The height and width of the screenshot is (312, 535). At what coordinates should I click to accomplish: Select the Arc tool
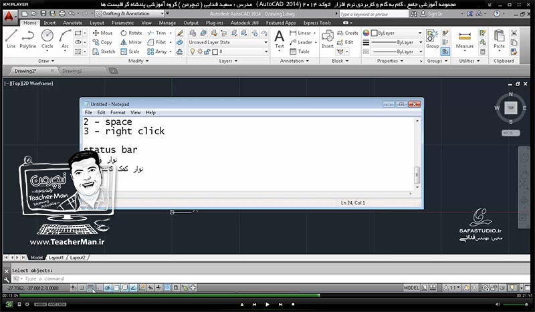65,39
